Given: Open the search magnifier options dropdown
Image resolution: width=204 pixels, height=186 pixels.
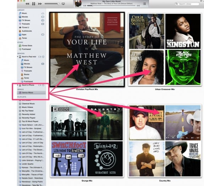Looking at the screenshot, I should [x=177, y=4].
